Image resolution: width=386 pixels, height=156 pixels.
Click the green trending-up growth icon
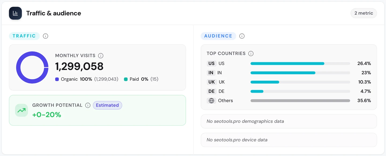[x=21, y=110]
